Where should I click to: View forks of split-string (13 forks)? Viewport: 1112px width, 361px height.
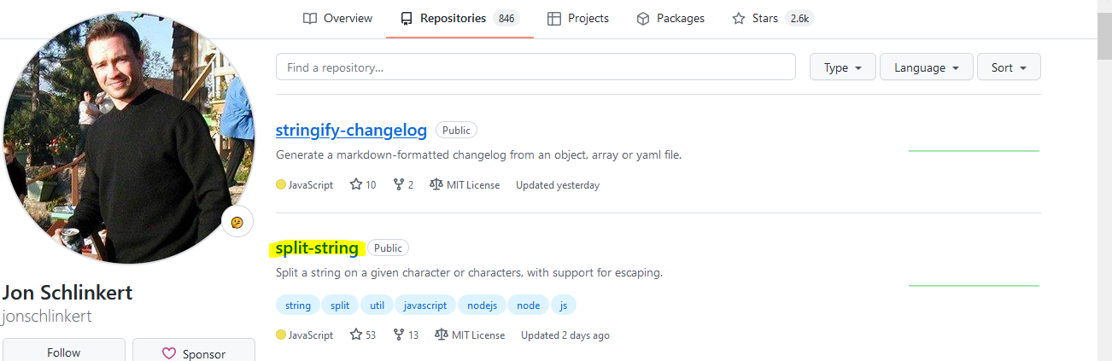[x=406, y=335]
